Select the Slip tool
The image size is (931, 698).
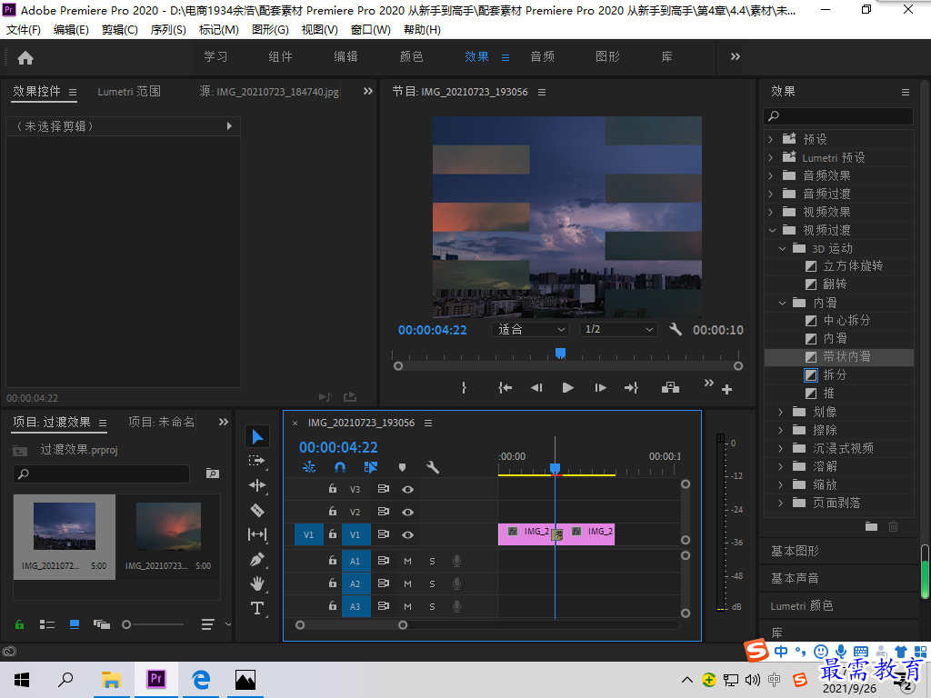(x=257, y=534)
